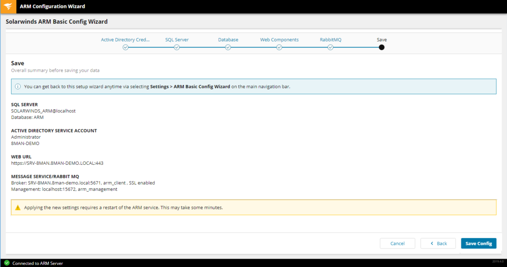This screenshot has height=267, width=507.
Task: Click the SRV-8MAN web URL text
Action: tap(57, 163)
